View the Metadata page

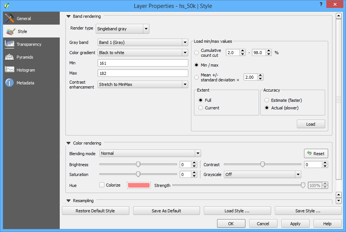coord(31,83)
